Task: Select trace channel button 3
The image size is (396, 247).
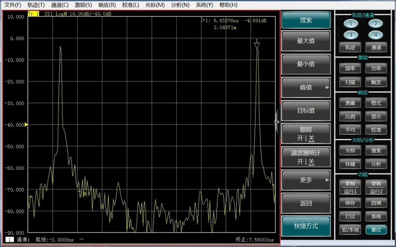Action: (350, 35)
